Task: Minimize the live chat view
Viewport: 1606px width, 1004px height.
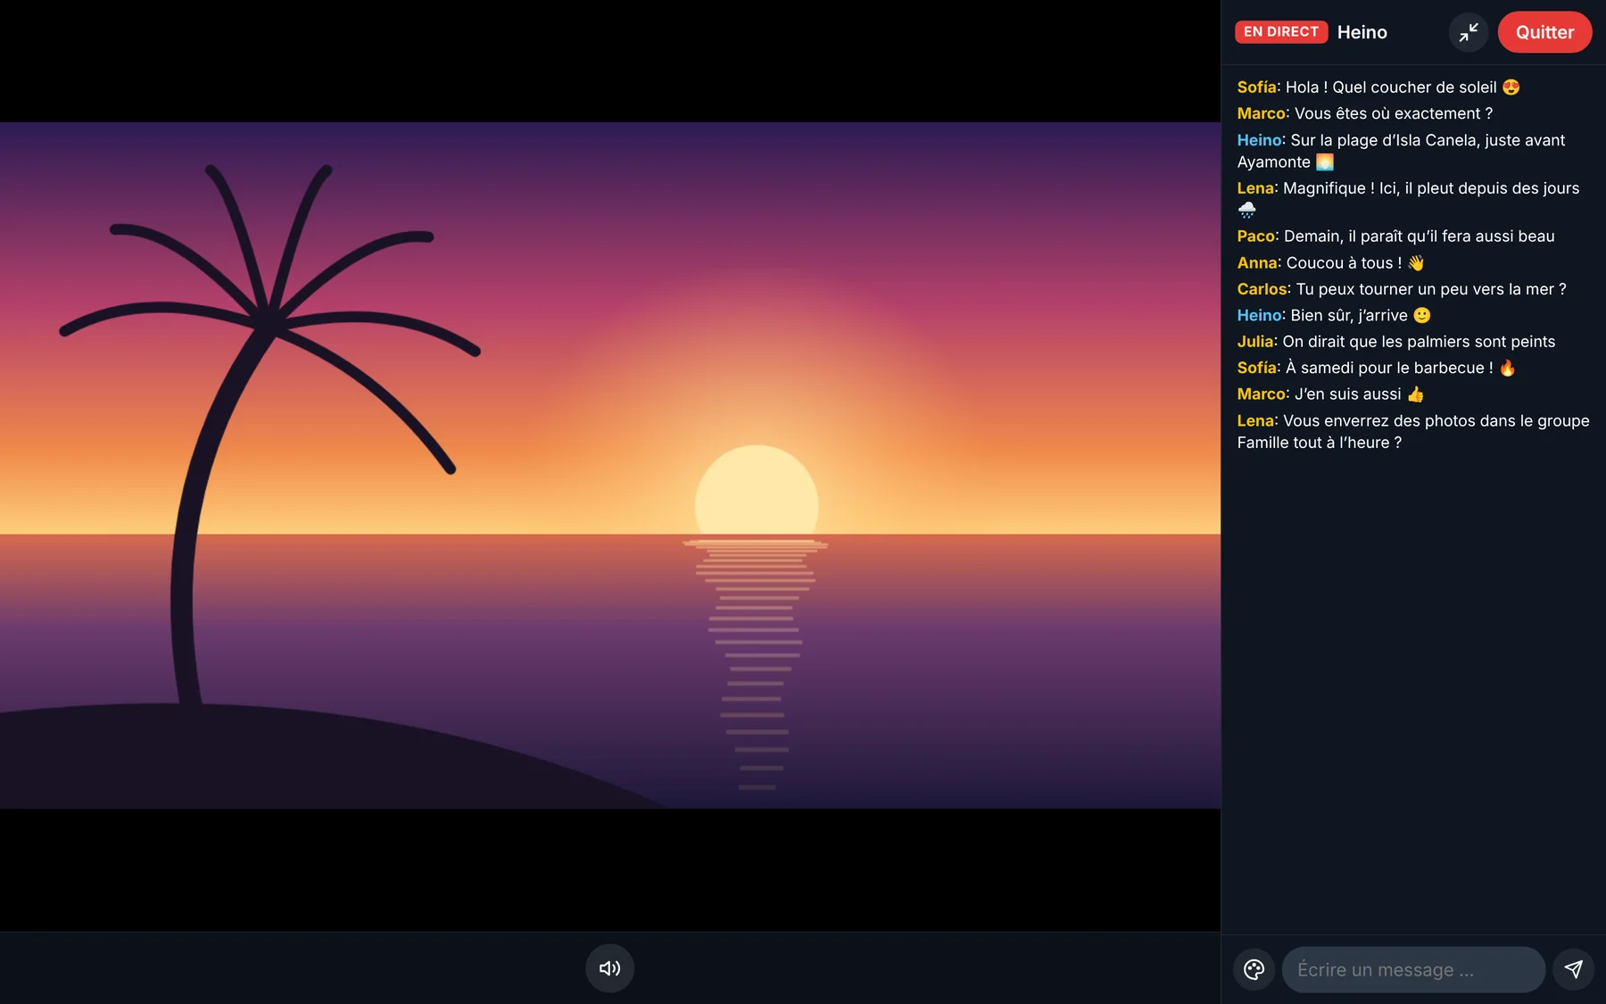Action: pos(1469,32)
